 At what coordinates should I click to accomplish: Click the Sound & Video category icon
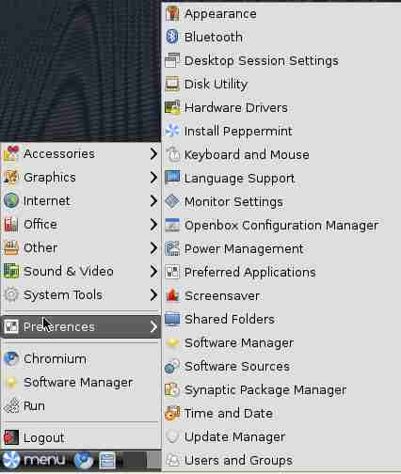pyautogui.click(x=11, y=271)
